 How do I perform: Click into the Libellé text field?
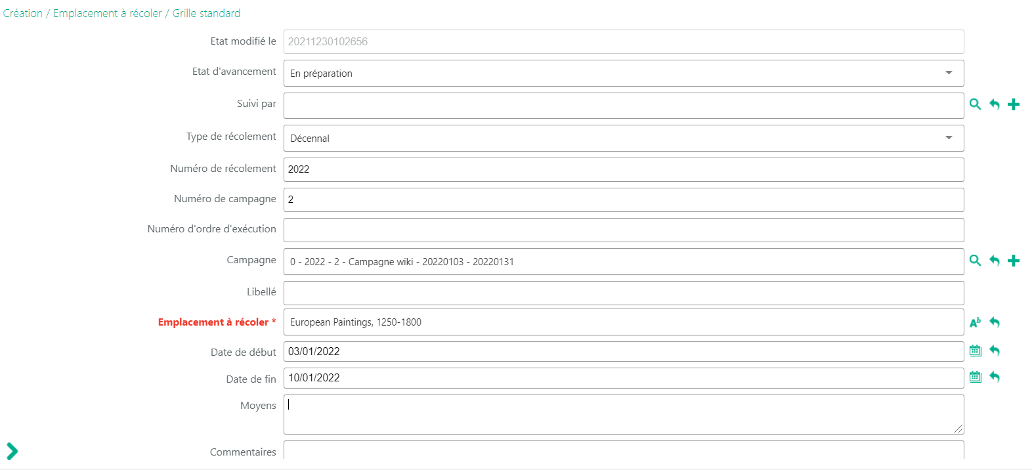coord(623,293)
